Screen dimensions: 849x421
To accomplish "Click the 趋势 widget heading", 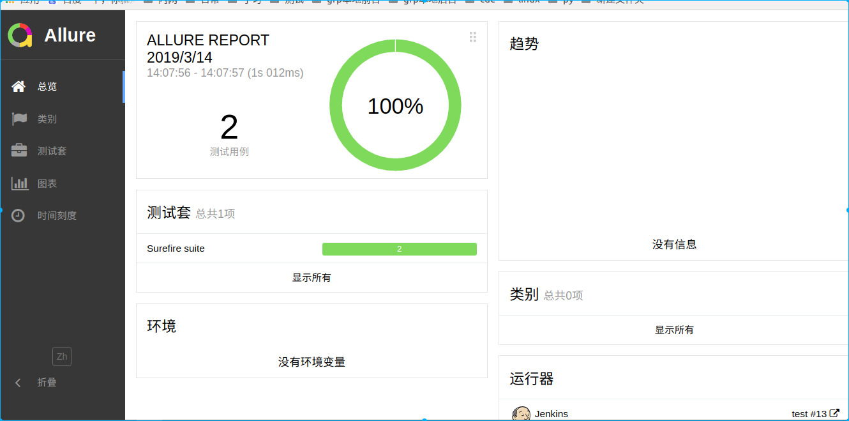I will click(524, 44).
